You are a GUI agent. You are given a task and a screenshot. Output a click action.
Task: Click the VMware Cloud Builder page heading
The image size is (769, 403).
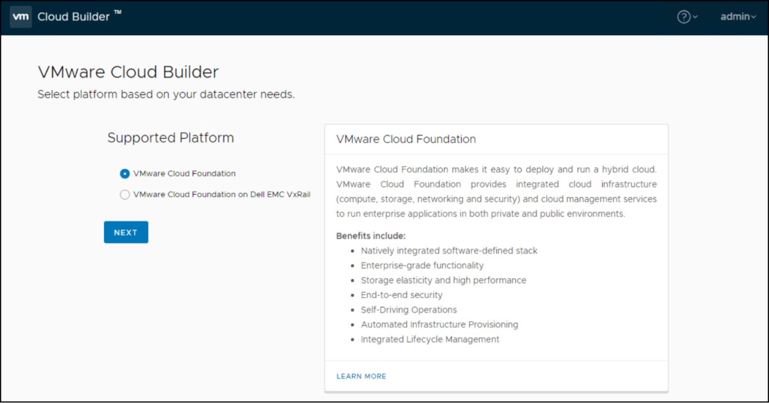point(128,72)
